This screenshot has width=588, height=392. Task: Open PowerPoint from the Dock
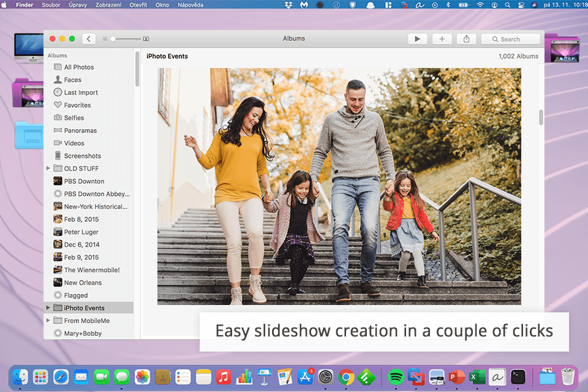pyautogui.click(x=456, y=377)
